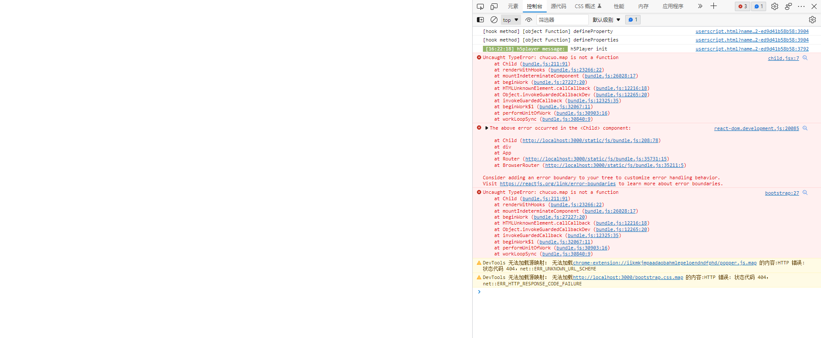This screenshot has width=821, height=338.
Task: Switch to the 源代码 tab
Action: [558, 6]
